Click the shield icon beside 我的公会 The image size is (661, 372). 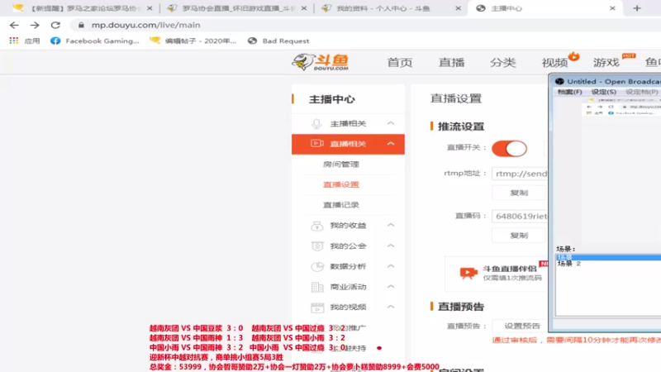click(317, 246)
